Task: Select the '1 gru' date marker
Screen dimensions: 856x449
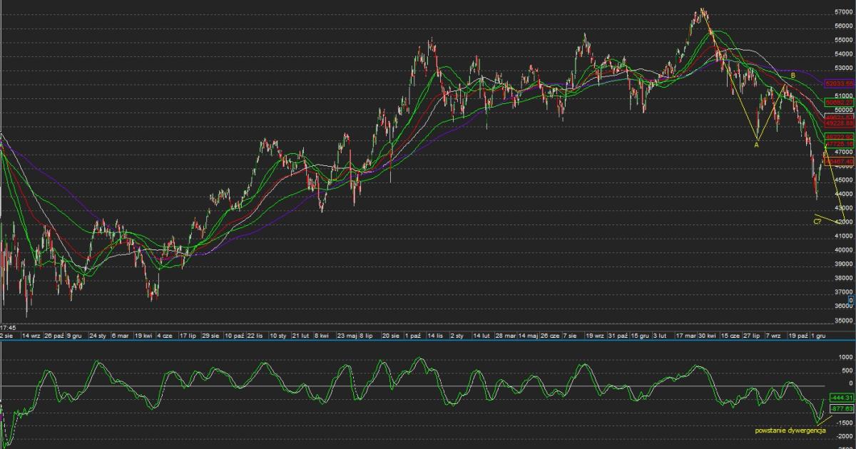Action: click(x=817, y=335)
